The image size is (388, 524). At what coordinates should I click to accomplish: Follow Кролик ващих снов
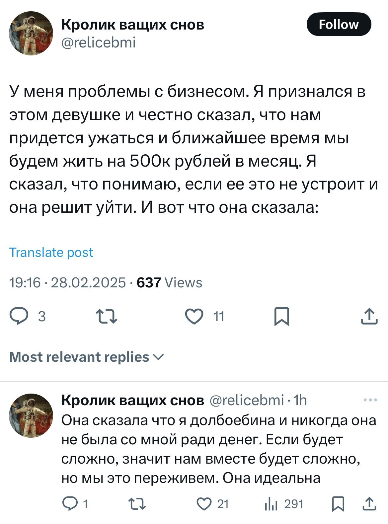pyautogui.click(x=339, y=24)
